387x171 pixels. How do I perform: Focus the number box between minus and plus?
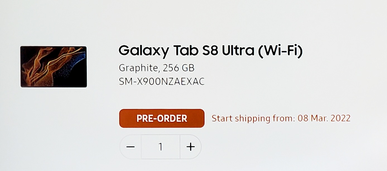point(160,147)
